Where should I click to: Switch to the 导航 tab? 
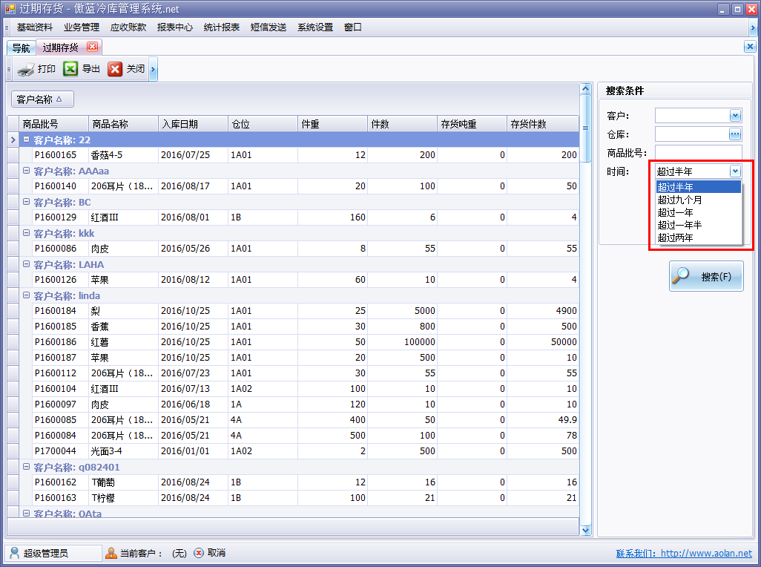(19, 46)
